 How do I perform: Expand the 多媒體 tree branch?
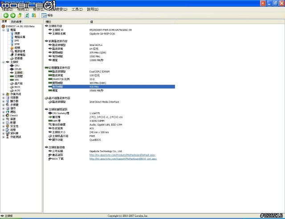[x=4, y=105]
